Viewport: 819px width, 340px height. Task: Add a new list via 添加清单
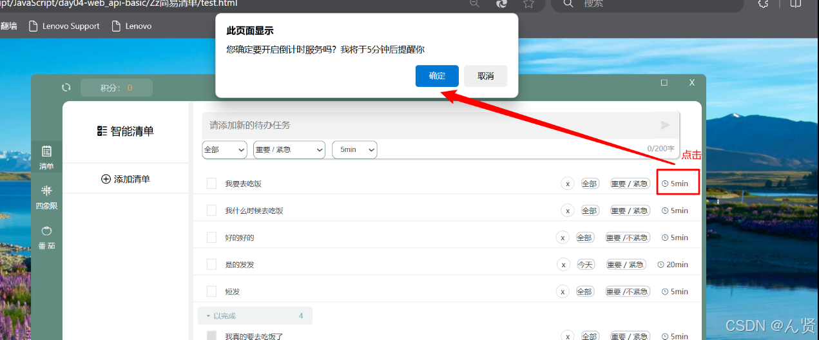coord(126,179)
